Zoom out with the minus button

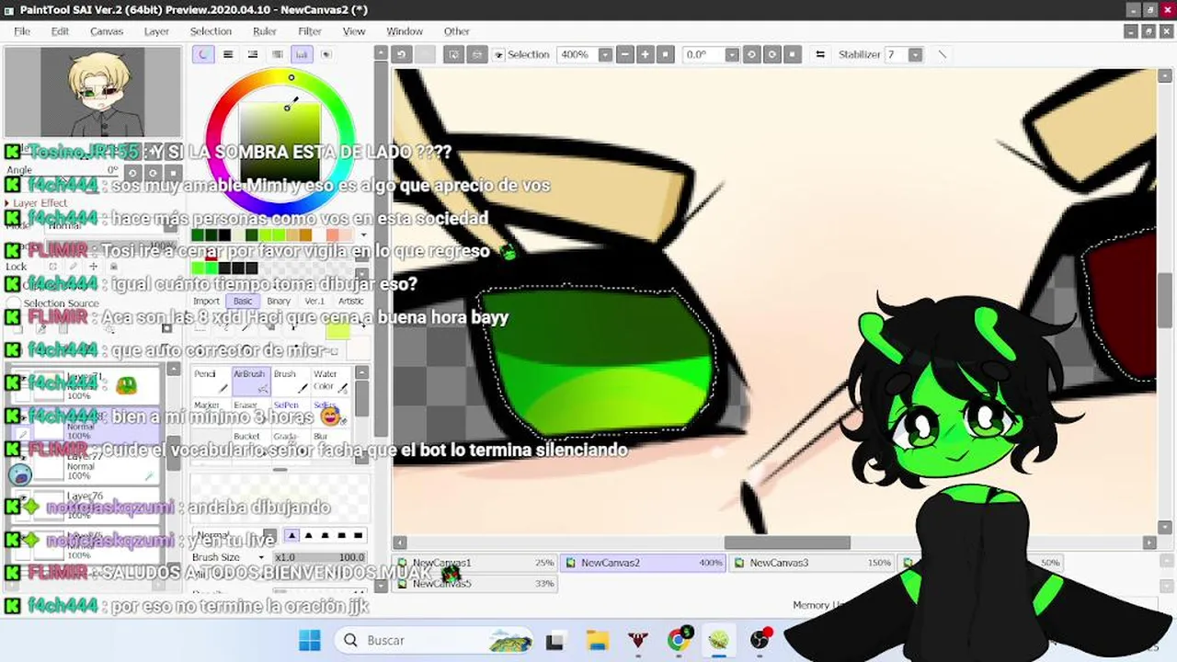tap(625, 54)
